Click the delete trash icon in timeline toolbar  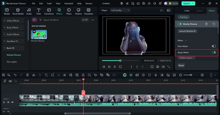point(28,75)
